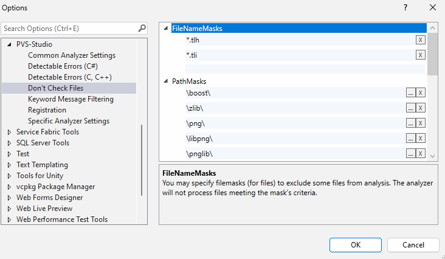
Task: Delete the \libpng\ path mask
Action: pyautogui.click(x=420, y=139)
